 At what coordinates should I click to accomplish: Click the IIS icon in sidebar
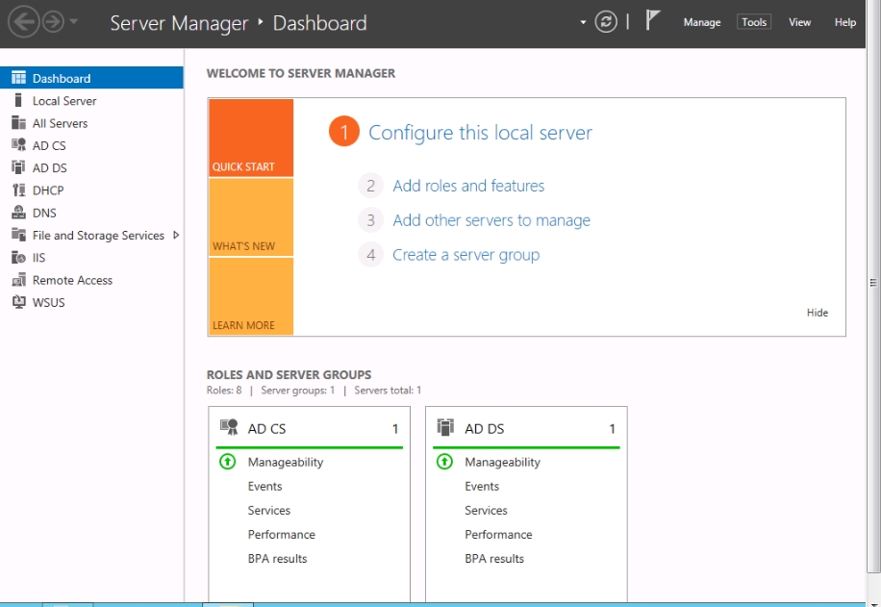coord(17,258)
